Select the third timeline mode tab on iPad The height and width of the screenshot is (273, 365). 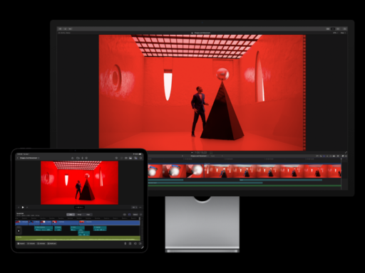(88, 215)
